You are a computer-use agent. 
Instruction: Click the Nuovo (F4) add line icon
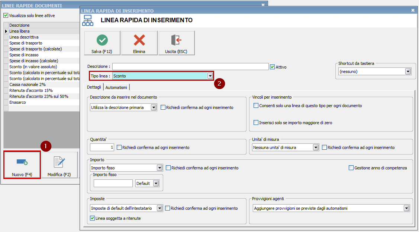pos(22,162)
